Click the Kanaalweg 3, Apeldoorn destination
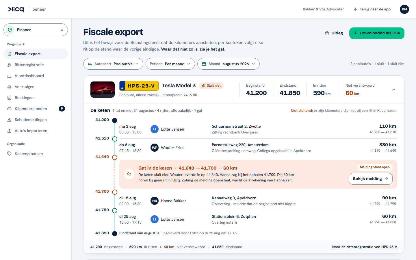 click(x=234, y=198)
